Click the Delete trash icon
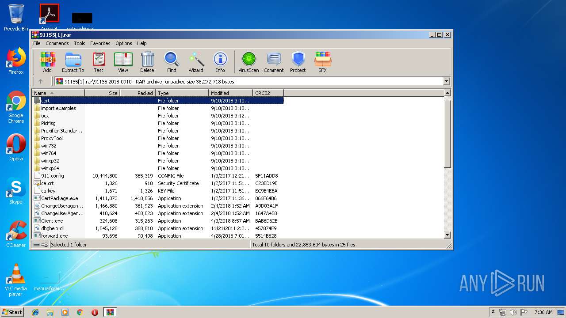This screenshot has width=566, height=318. click(x=147, y=62)
